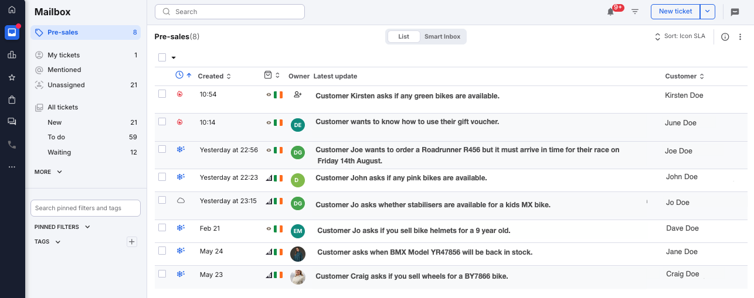This screenshot has height=298, width=754.
Task: Click the D owner avatar on John Doe ticket
Action: 298,180
